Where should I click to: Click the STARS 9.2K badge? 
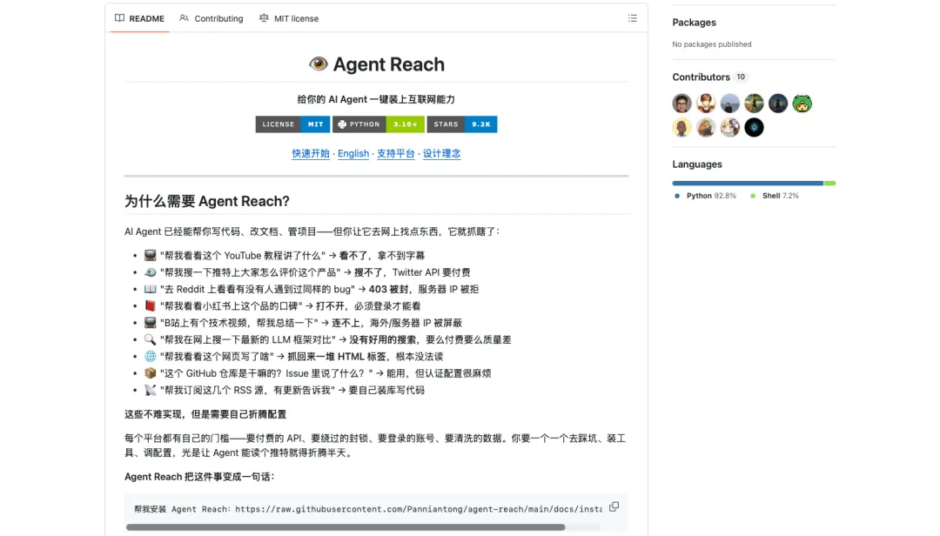tap(462, 124)
